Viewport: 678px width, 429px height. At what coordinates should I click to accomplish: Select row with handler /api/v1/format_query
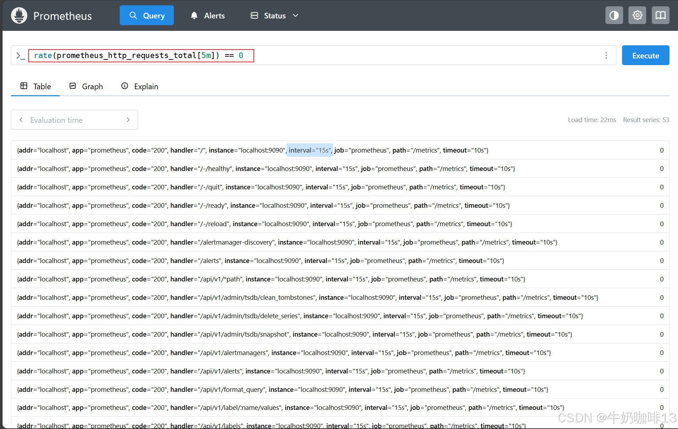pos(340,389)
